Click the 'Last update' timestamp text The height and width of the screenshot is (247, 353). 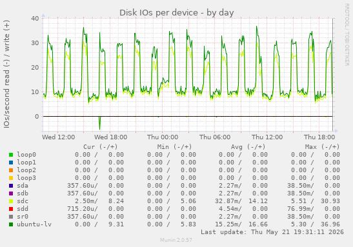[x=272, y=232]
